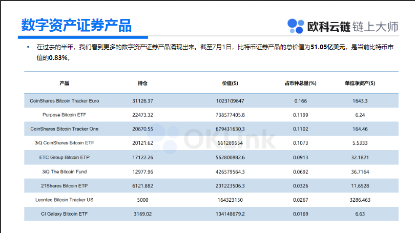
Task: Click the value cell 738577405.8
Action: 230,115
